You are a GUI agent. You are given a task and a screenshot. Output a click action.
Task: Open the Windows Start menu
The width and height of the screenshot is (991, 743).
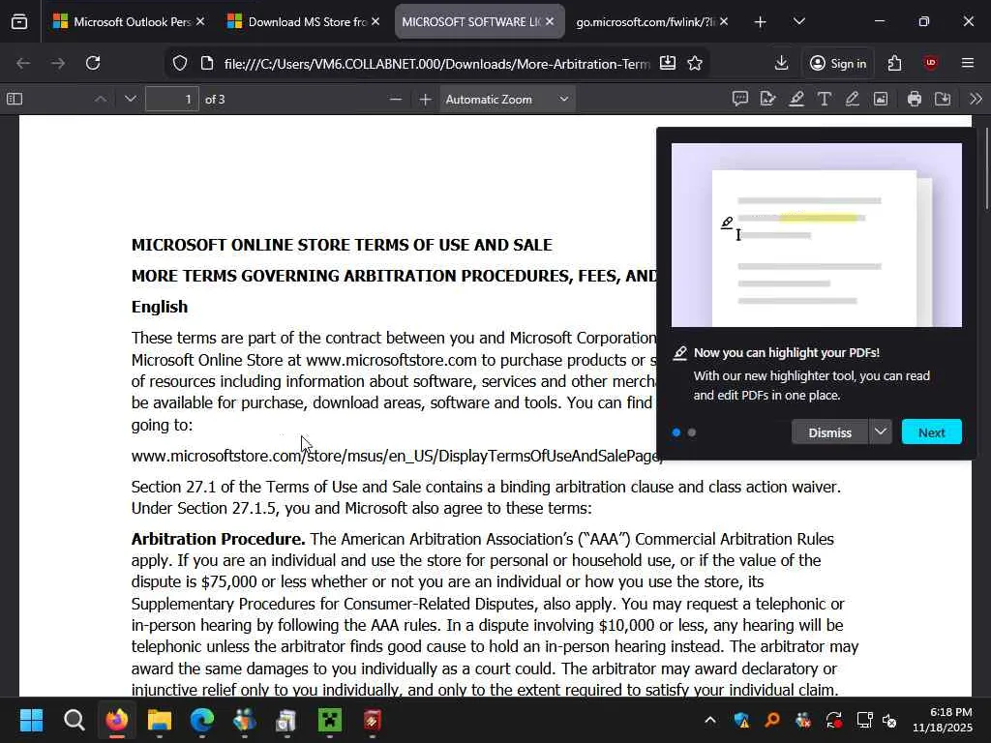tap(31, 720)
